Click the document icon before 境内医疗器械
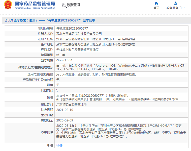191x151 pixels. coord(6,20)
